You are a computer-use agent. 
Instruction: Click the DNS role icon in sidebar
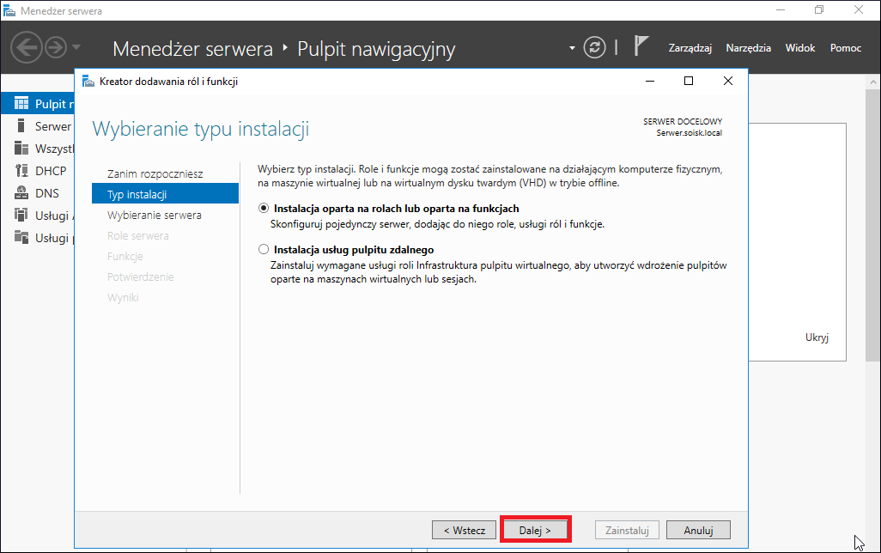point(21,192)
